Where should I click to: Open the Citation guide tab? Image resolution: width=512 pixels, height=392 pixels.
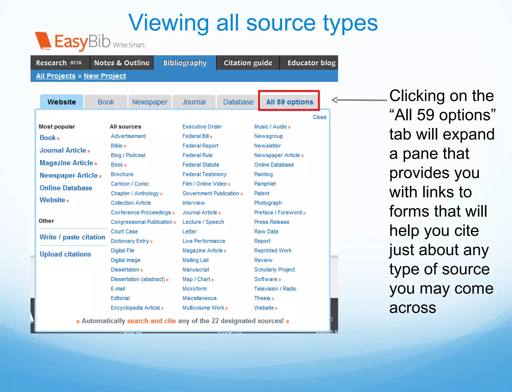pos(248,63)
